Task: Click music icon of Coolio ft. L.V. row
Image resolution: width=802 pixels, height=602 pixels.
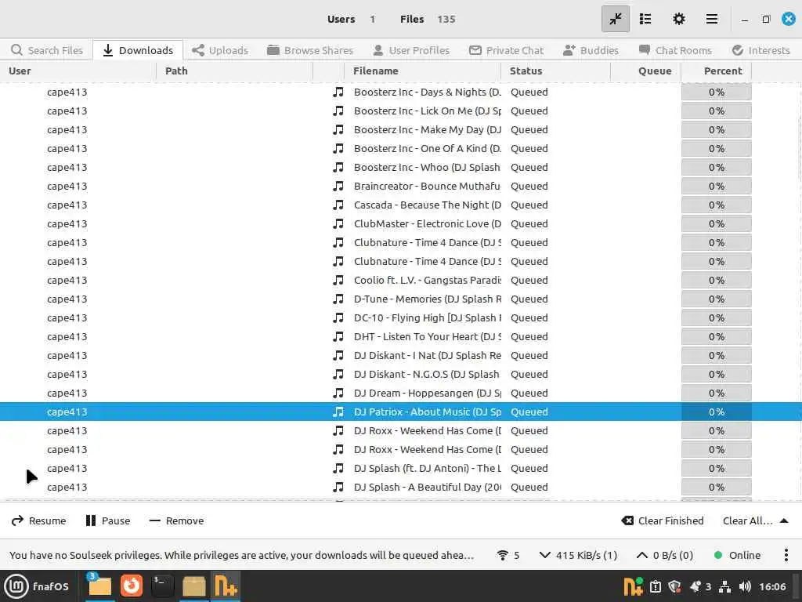Action: [x=338, y=281]
